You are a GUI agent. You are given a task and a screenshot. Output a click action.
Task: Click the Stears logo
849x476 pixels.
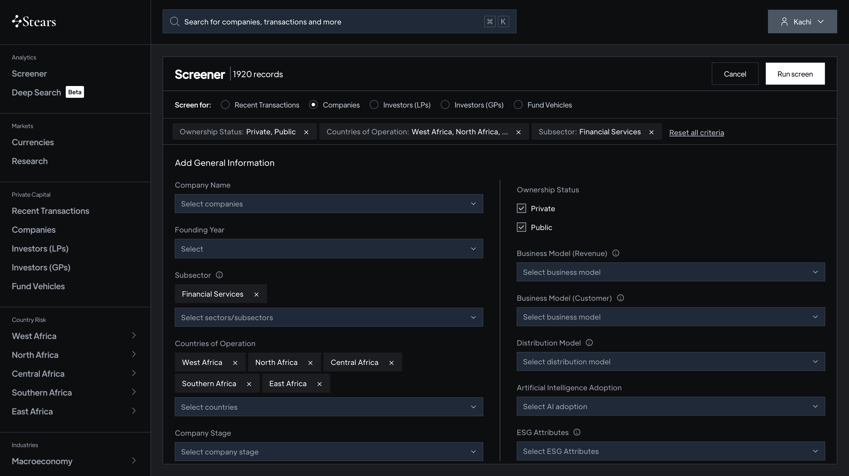[x=34, y=22]
